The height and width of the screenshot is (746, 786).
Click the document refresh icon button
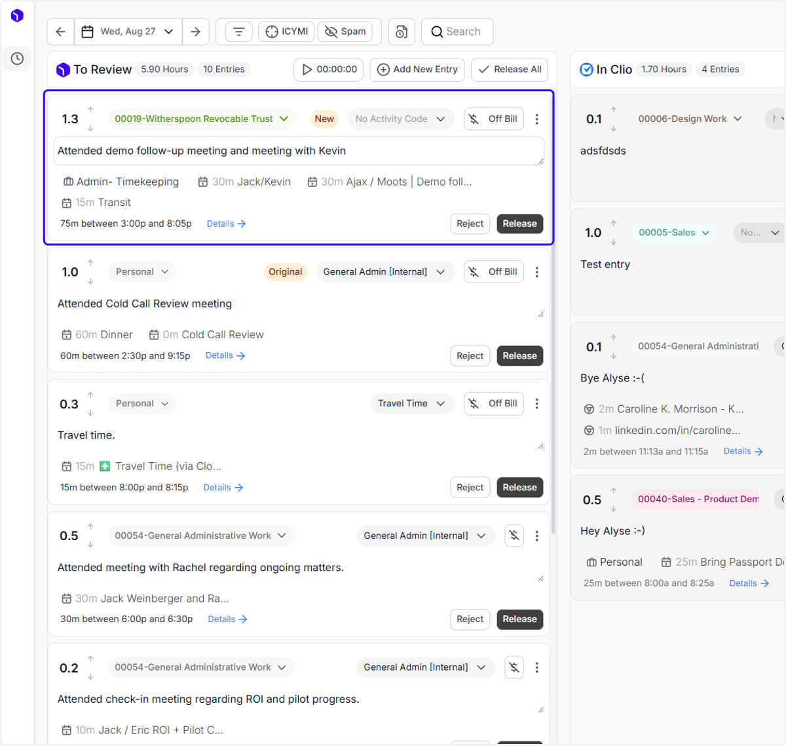point(402,31)
